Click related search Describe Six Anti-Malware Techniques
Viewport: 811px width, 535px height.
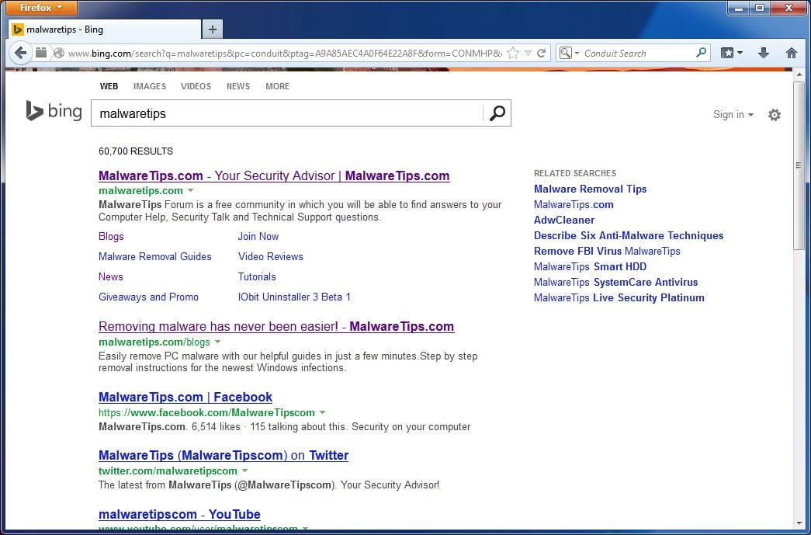point(629,235)
